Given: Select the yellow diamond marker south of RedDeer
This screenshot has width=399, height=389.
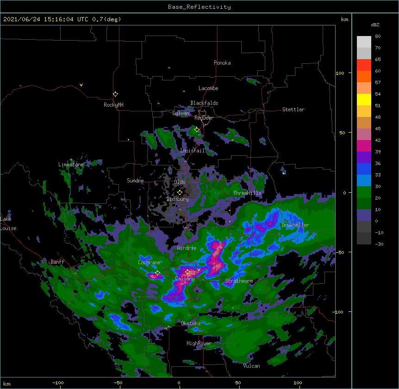Looking at the screenshot, I should [x=197, y=130].
